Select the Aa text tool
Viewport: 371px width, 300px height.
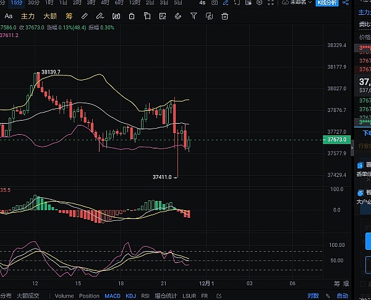click(x=8, y=15)
